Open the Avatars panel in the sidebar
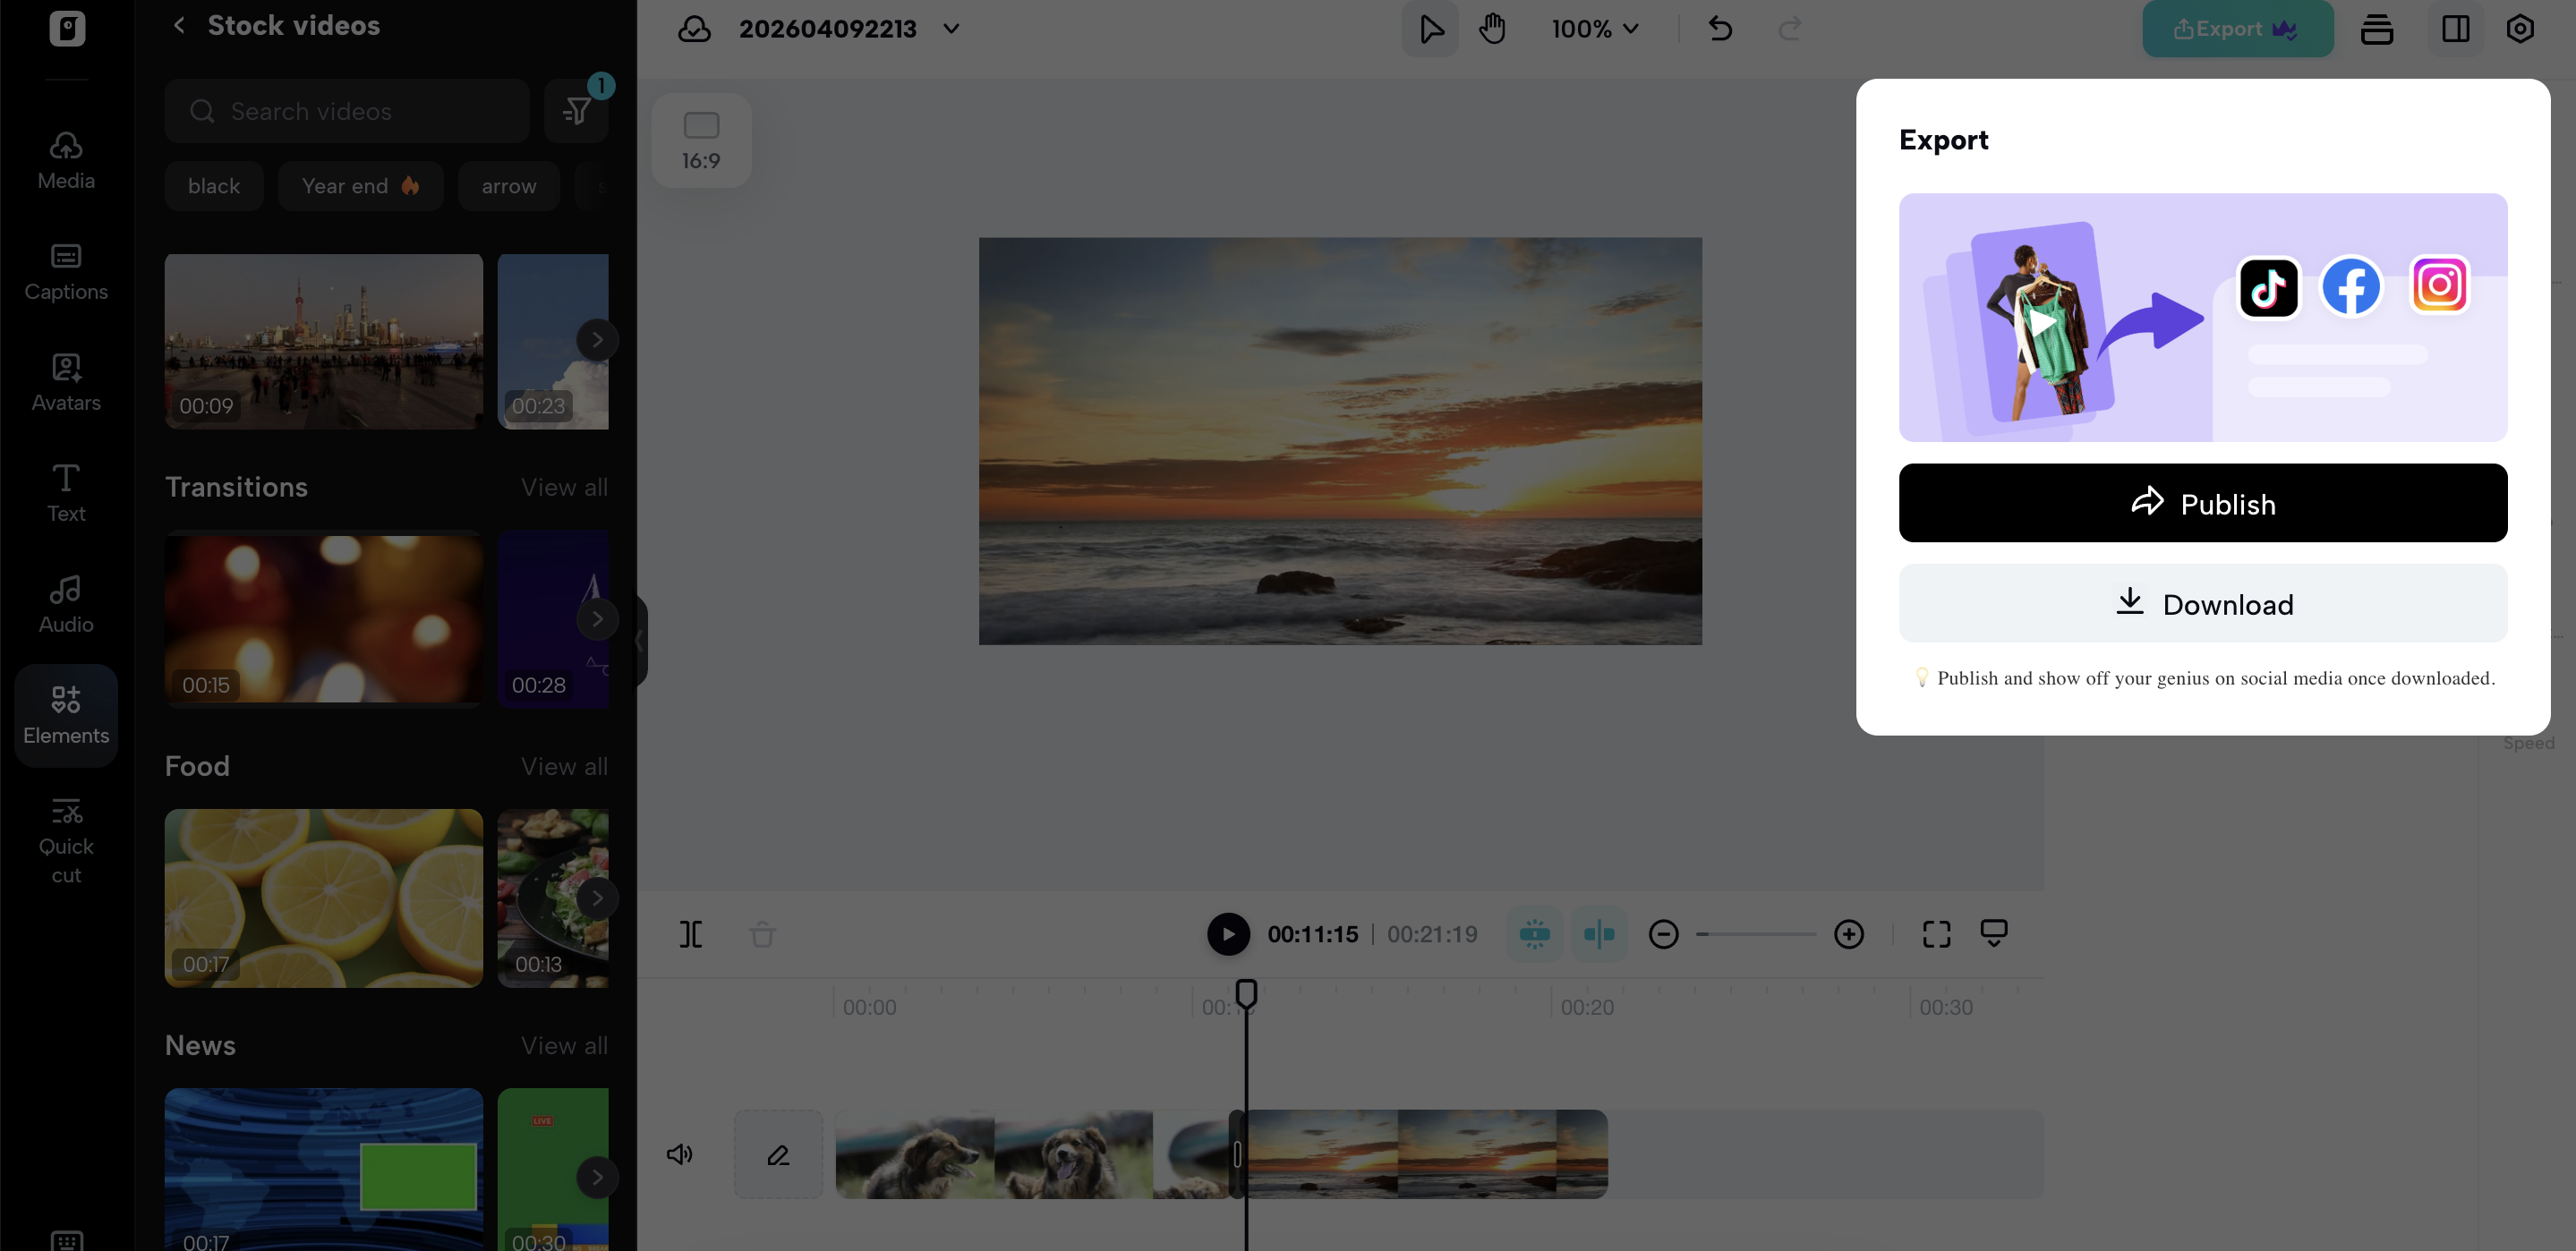 coord(65,382)
